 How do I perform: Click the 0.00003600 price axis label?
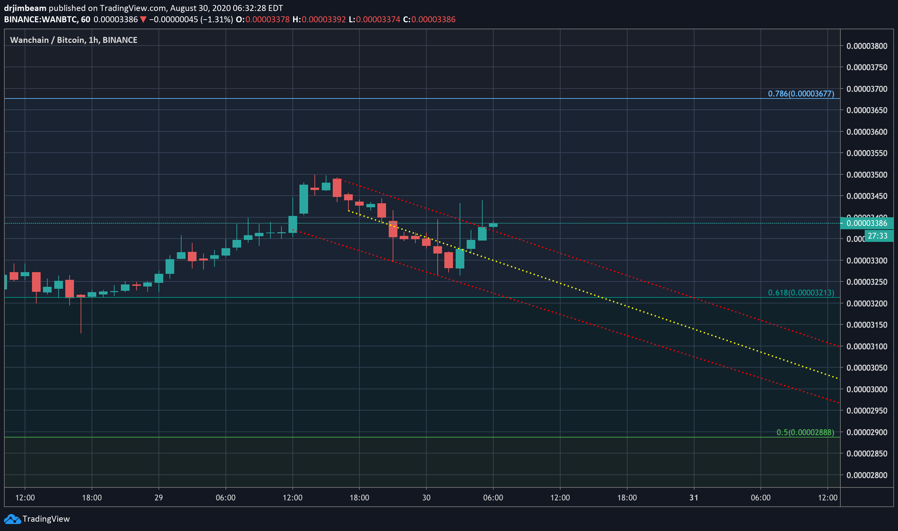point(867,132)
